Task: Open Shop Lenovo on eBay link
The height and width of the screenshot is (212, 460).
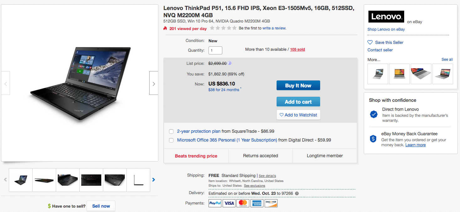Action: tap(386, 29)
